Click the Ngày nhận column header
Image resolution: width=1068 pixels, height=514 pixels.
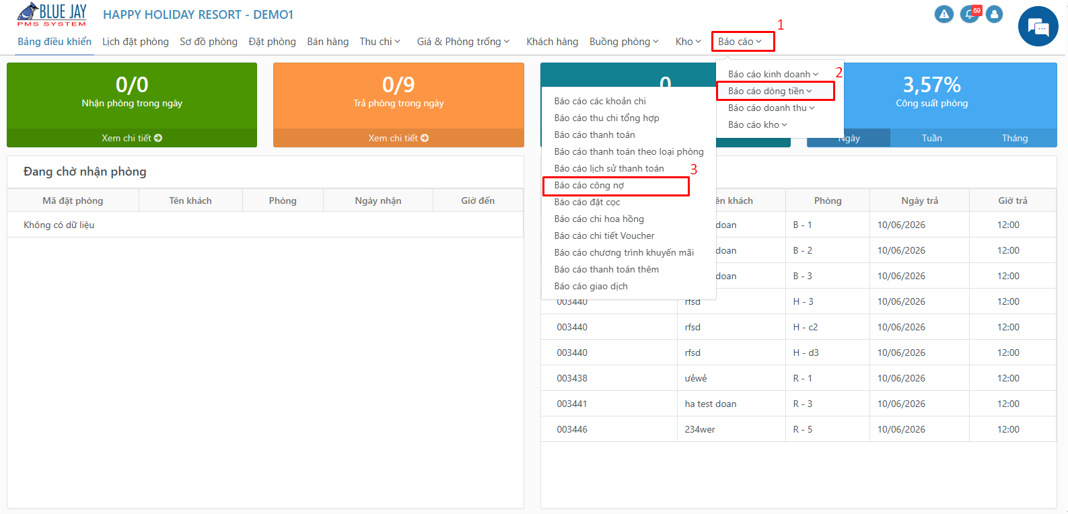378,200
